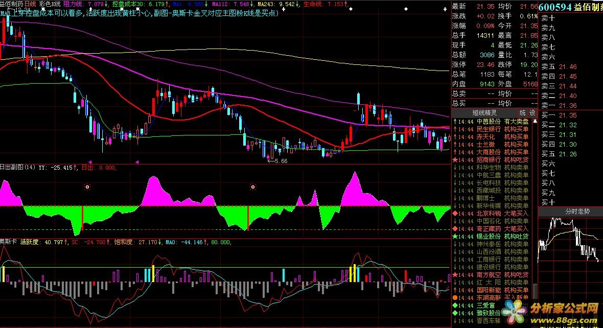Click the red star icon beside 南方航空

pos(455,275)
